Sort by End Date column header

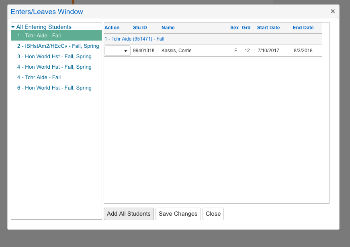click(303, 28)
